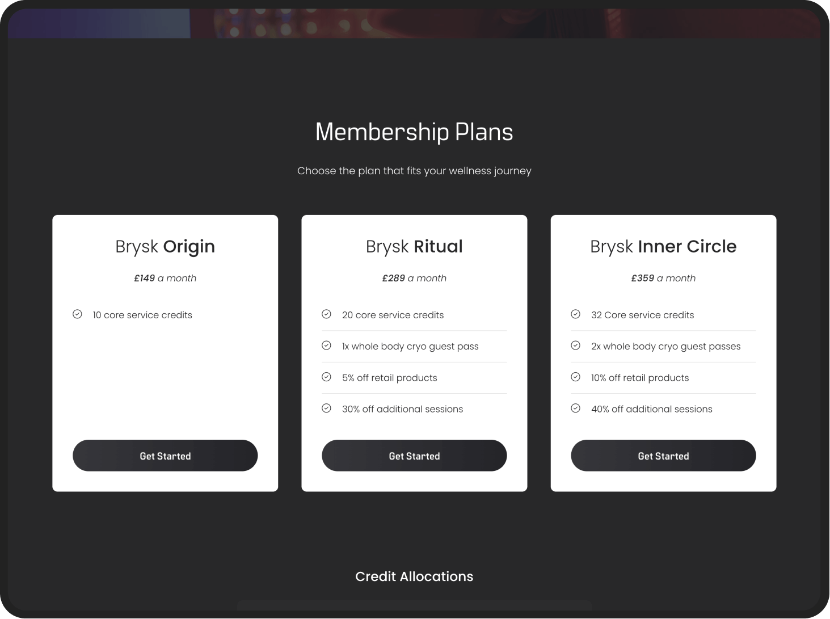
Task: Click the Membership Plans heading
Action: (414, 132)
